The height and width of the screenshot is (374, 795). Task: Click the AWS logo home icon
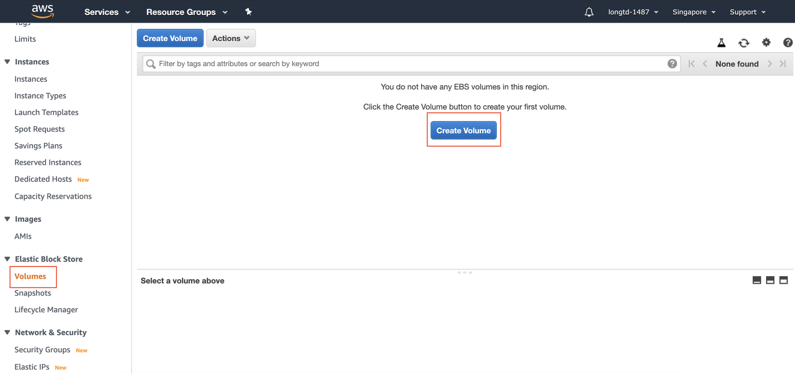(x=42, y=11)
